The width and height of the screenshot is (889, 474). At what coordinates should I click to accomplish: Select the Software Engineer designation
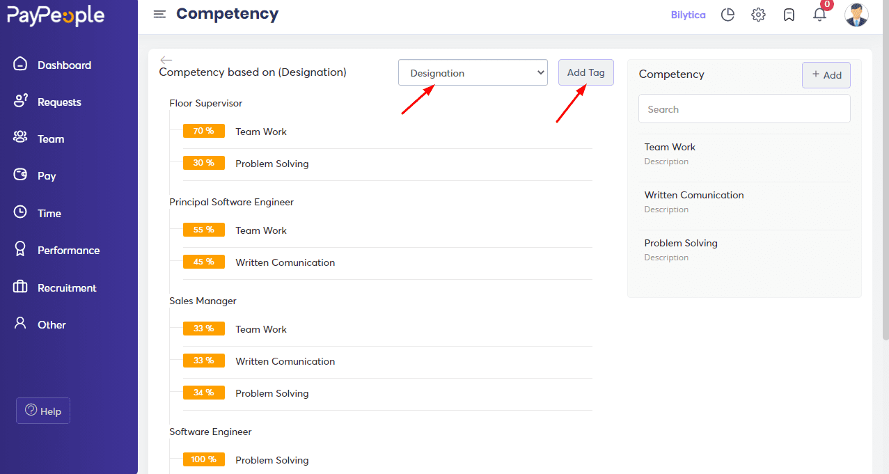[x=210, y=432]
